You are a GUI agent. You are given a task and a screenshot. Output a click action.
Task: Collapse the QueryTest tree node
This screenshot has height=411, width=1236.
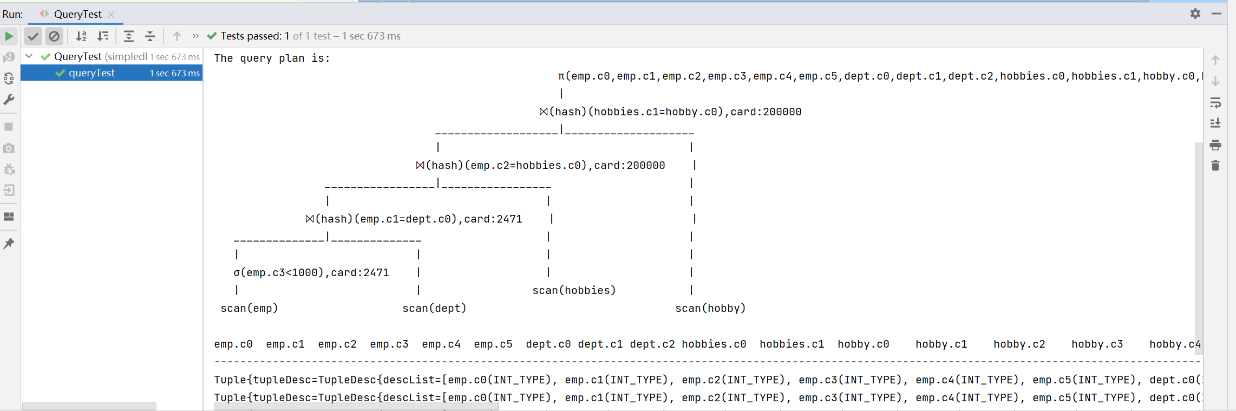click(29, 56)
